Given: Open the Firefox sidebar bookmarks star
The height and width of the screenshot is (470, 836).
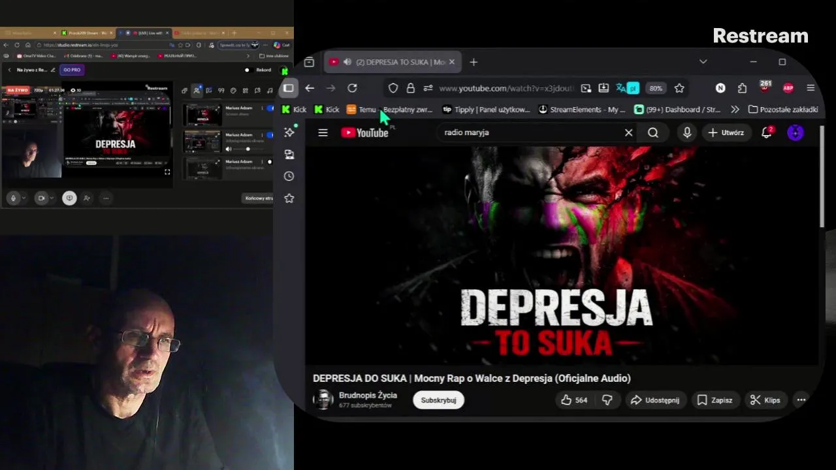Looking at the screenshot, I should click(x=289, y=198).
